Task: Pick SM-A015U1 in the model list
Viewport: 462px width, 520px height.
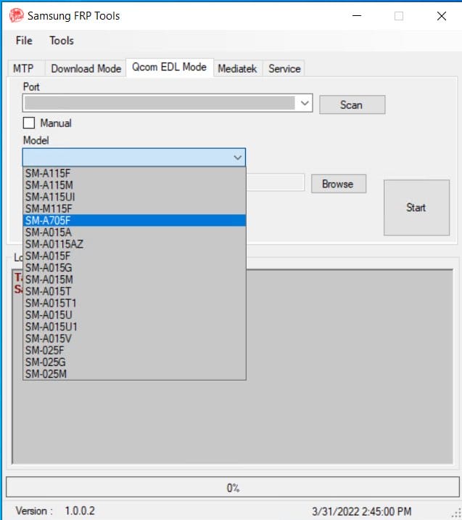Action: pos(134,327)
